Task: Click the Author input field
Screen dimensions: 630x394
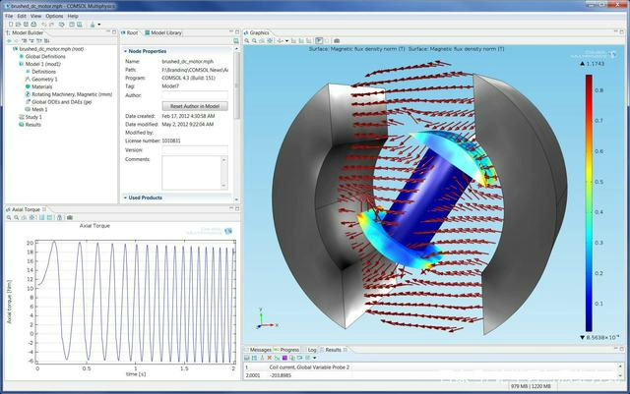Action: (195, 95)
